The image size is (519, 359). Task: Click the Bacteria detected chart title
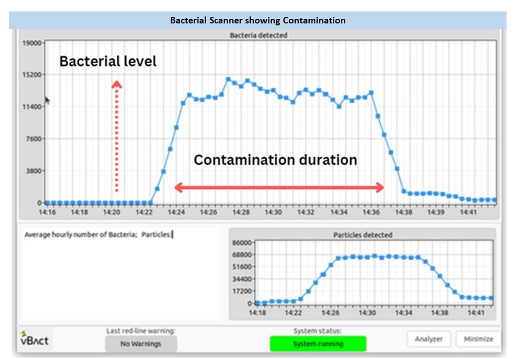click(258, 35)
